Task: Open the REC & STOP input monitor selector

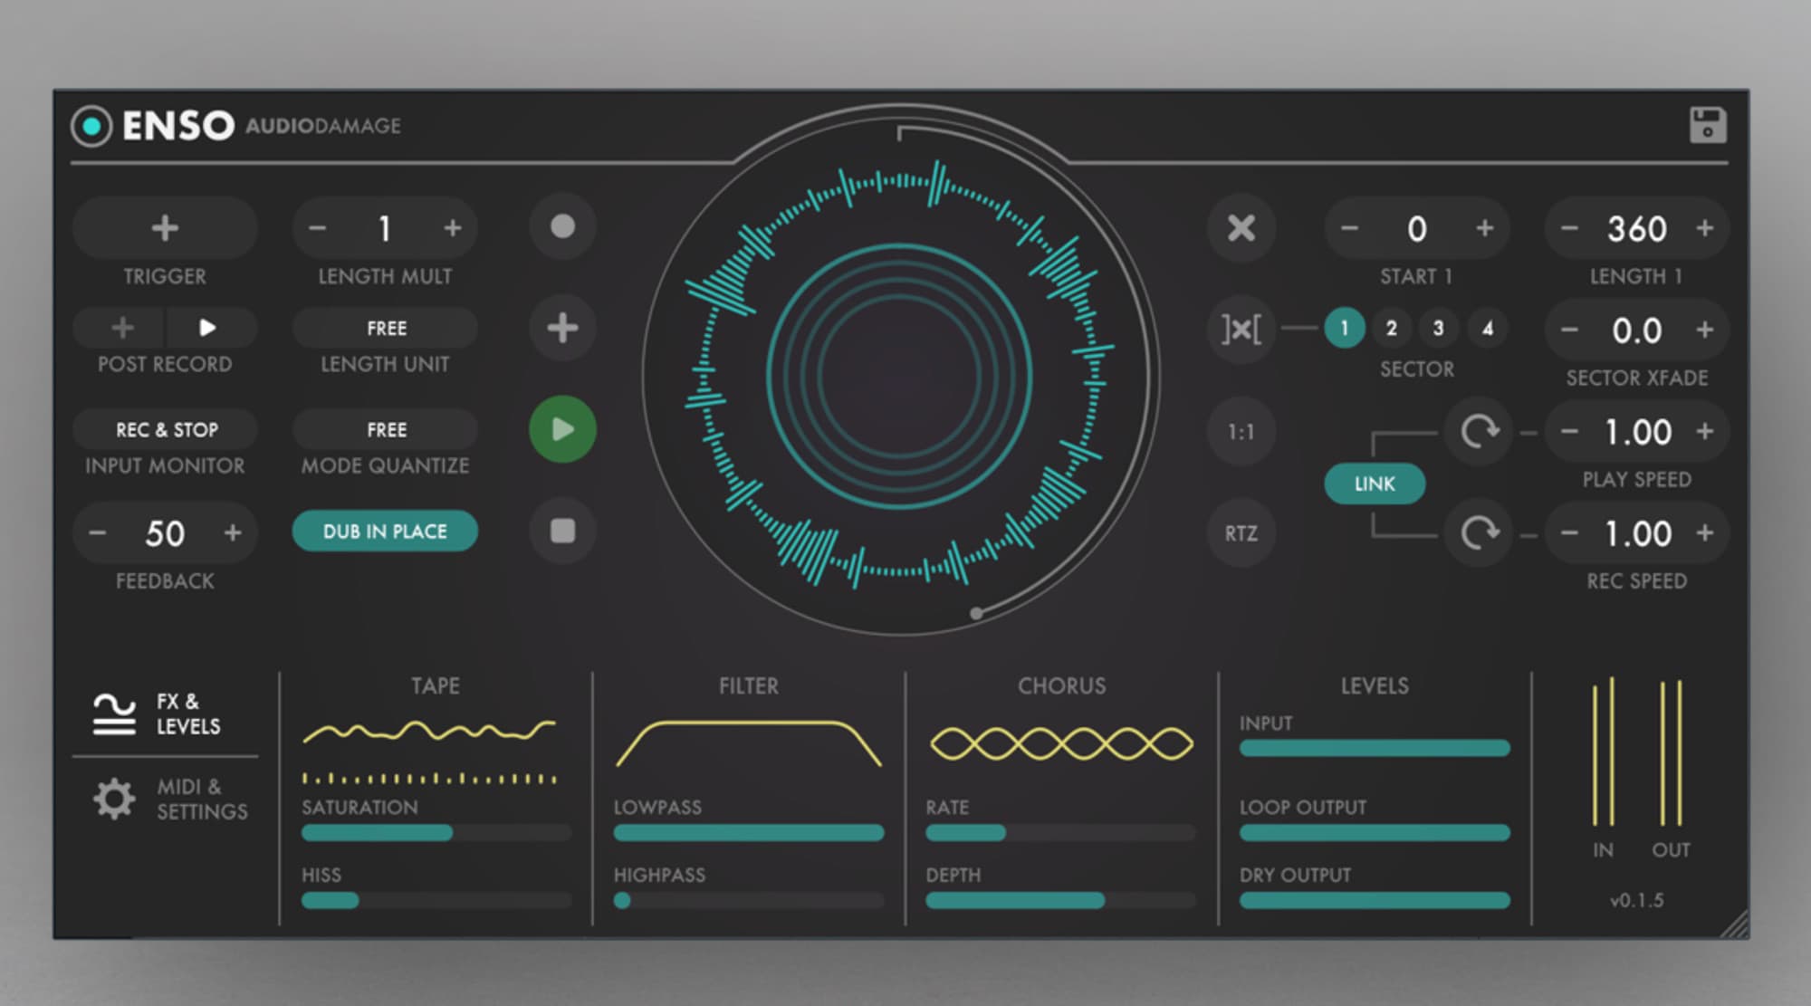Action: pos(166,429)
